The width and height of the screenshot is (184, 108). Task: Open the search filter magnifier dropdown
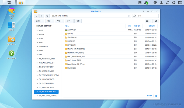pyautogui.click(x=135, y=16)
